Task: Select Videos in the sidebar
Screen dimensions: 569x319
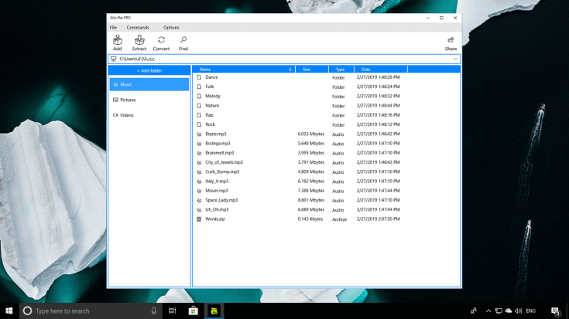Action: point(126,115)
